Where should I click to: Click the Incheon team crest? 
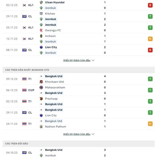(x=41, y=36)
